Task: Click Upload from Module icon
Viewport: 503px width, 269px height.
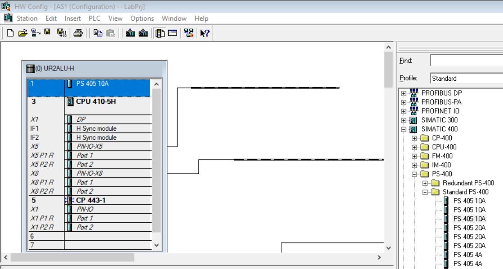Action: (x=143, y=33)
